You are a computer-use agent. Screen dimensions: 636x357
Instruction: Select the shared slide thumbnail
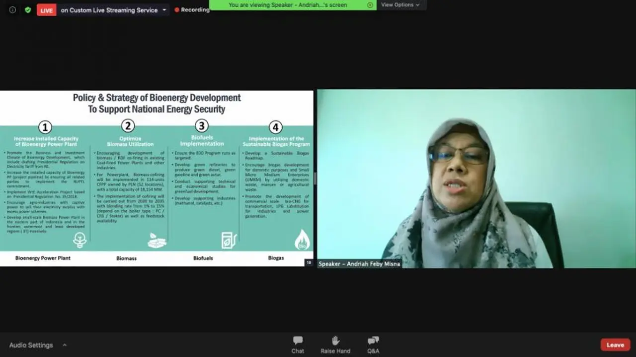click(157, 178)
